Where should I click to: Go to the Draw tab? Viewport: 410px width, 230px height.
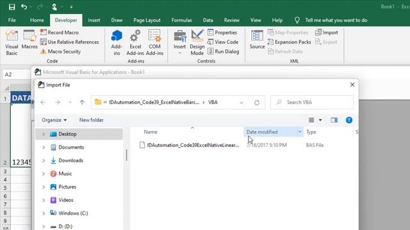pyautogui.click(x=117, y=20)
